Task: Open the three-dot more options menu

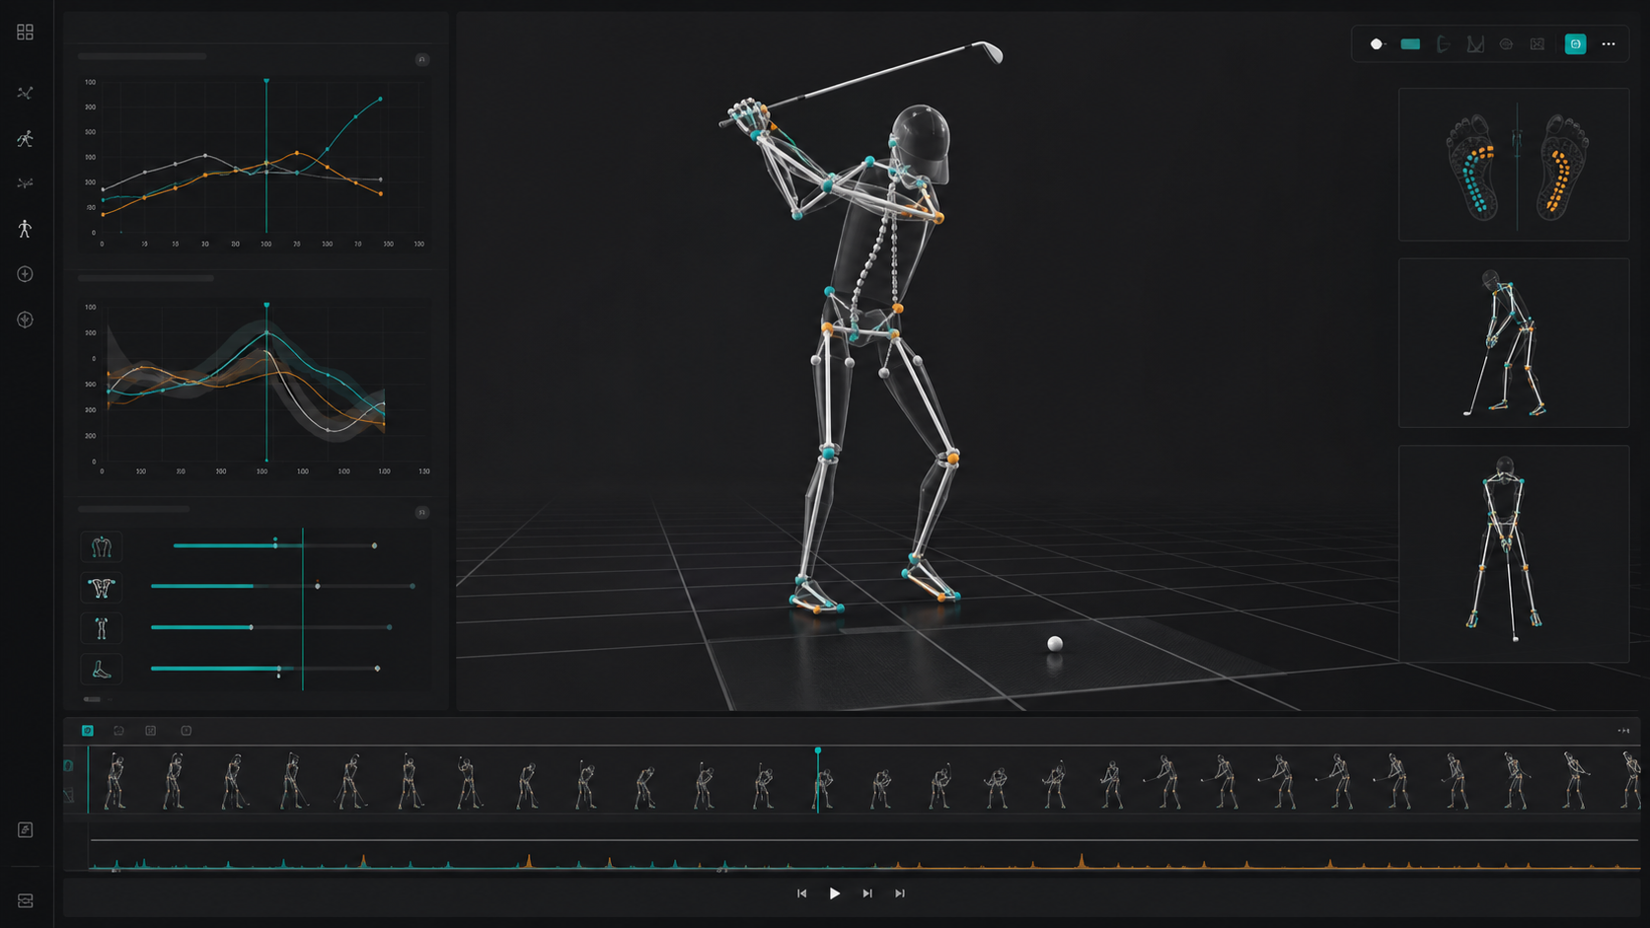Action: tap(1609, 44)
